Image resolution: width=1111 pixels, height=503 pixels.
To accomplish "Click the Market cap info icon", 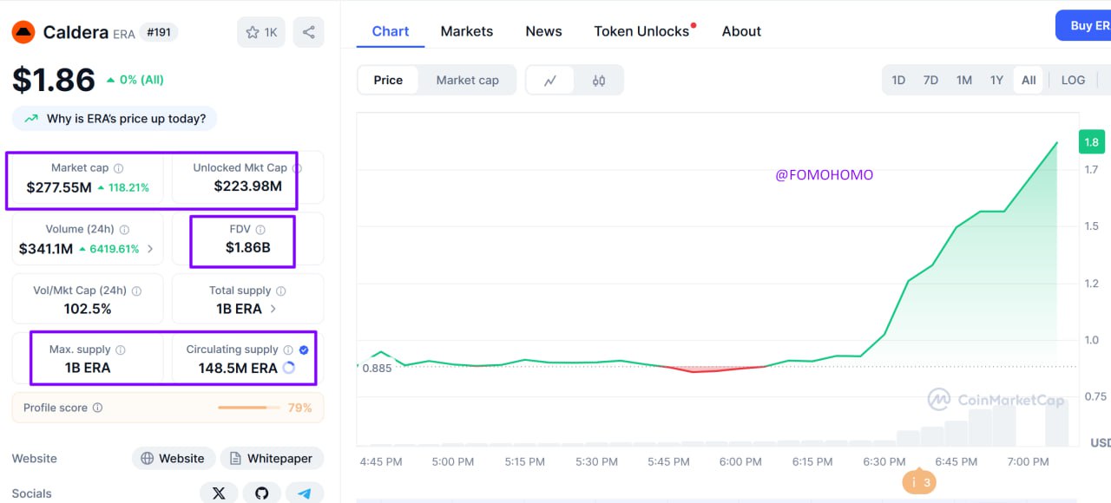I will [119, 168].
